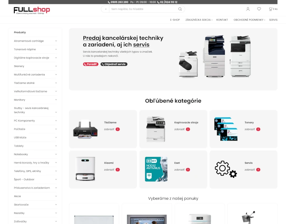The height and width of the screenshot is (224, 286).
Task: Expand Skartovače chevron
Action: (56, 205)
